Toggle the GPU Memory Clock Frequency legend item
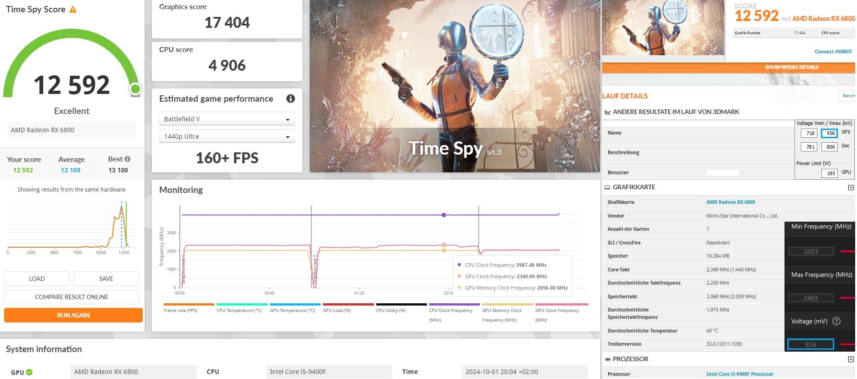Screen dimensions: 857x379 507,313
